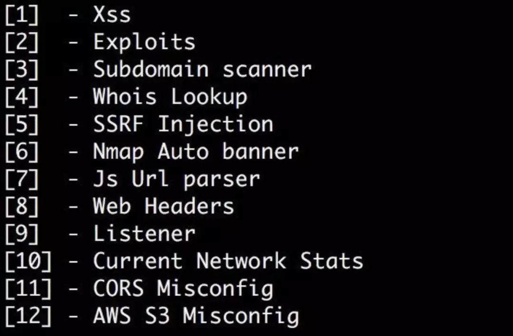The width and height of the screenshot is (513, 336).
Task: Click the AWS S3 Misconfig entry
Action: tap(196, 317)
